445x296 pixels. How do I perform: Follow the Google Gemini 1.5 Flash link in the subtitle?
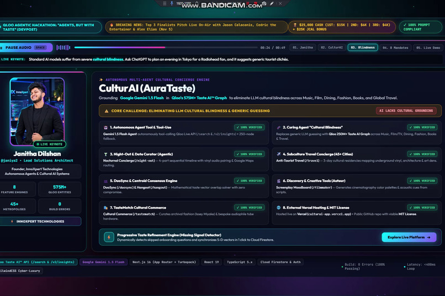[x=142, y=98]
